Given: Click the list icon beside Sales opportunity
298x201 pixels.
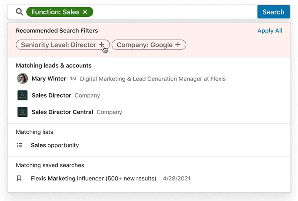Looking at the screenshot, I should (x=20, y=145).
